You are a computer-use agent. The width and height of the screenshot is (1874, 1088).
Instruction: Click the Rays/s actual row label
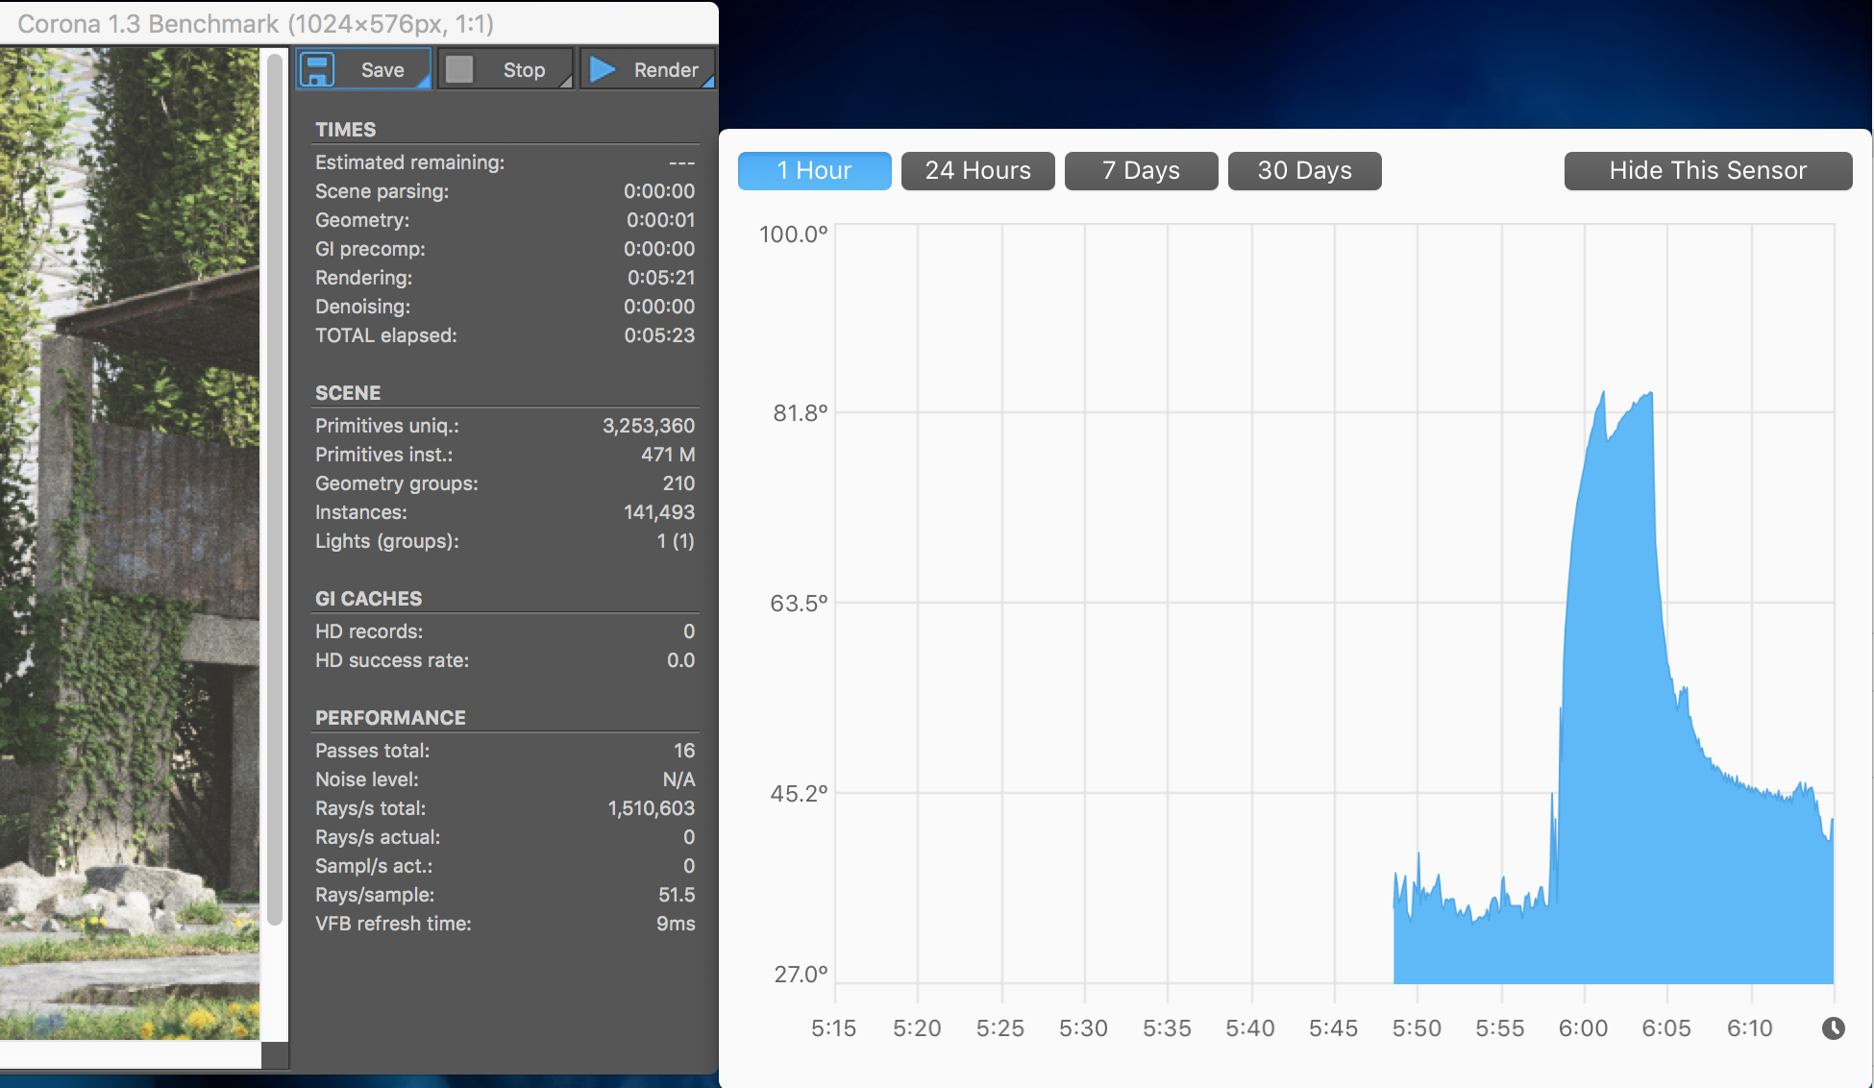pyautogui.click(x=378, y=837)
